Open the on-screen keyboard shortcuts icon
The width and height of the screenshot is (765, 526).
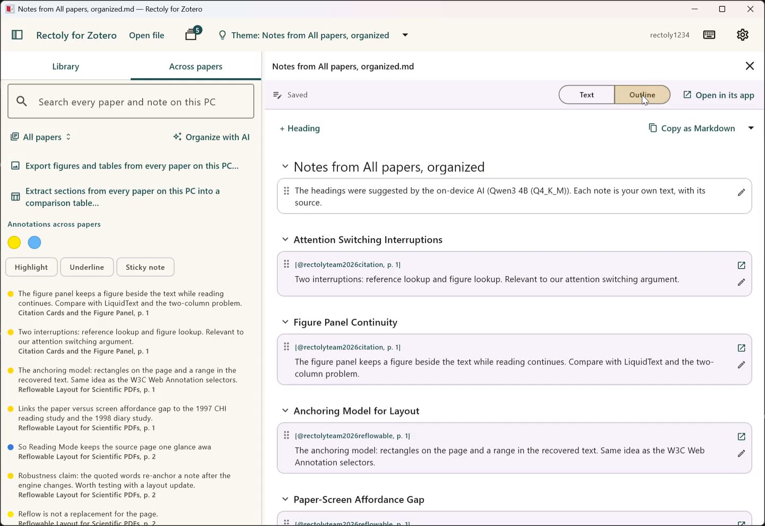tap(709, 35)
